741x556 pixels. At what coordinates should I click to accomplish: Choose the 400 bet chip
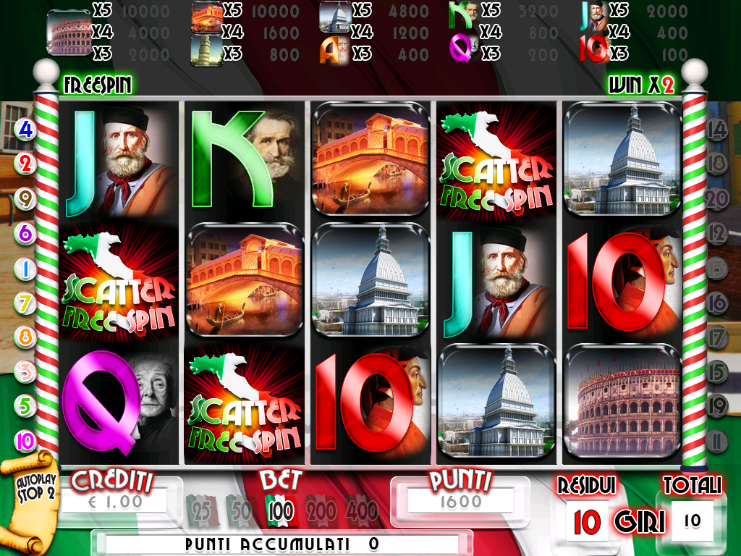point(362,510)
